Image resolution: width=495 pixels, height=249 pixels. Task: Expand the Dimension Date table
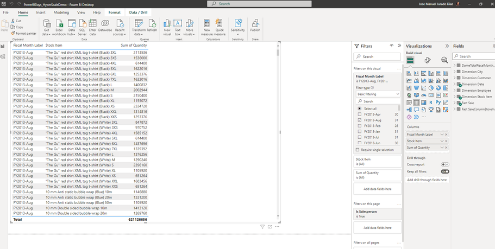[455, 84]
